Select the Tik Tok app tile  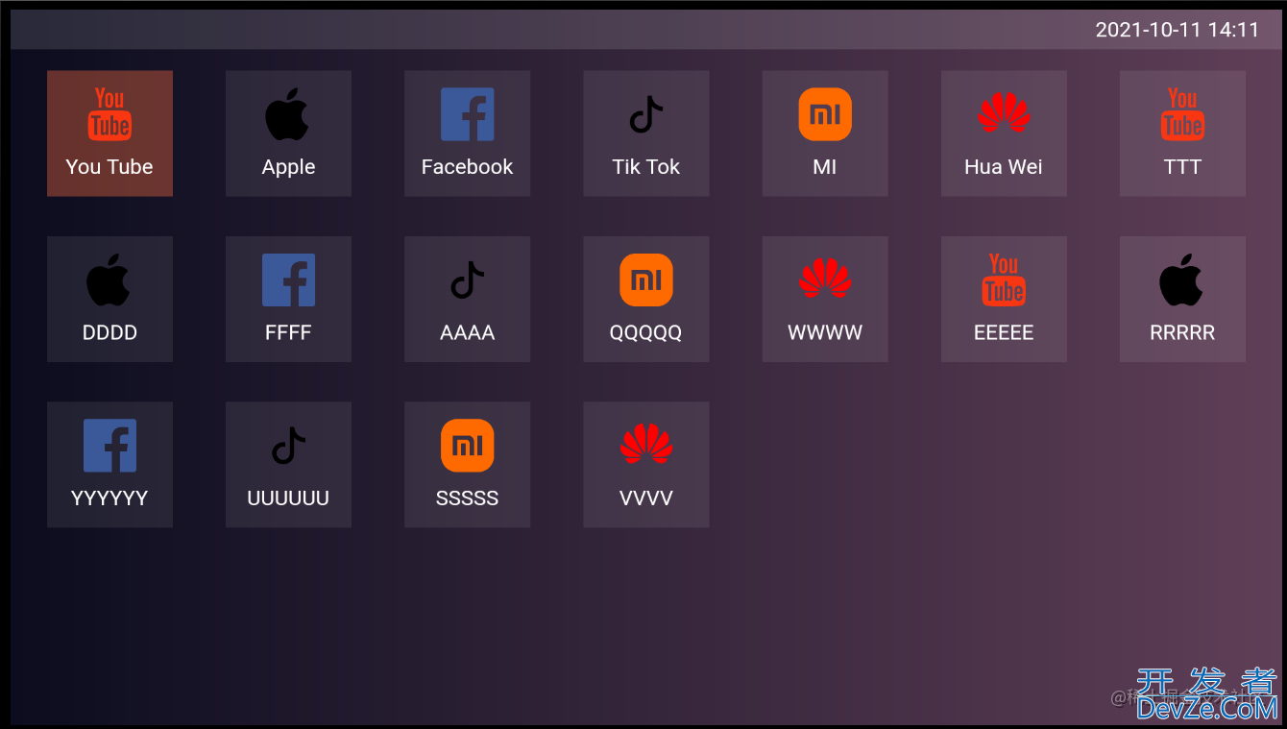(646, 134)
